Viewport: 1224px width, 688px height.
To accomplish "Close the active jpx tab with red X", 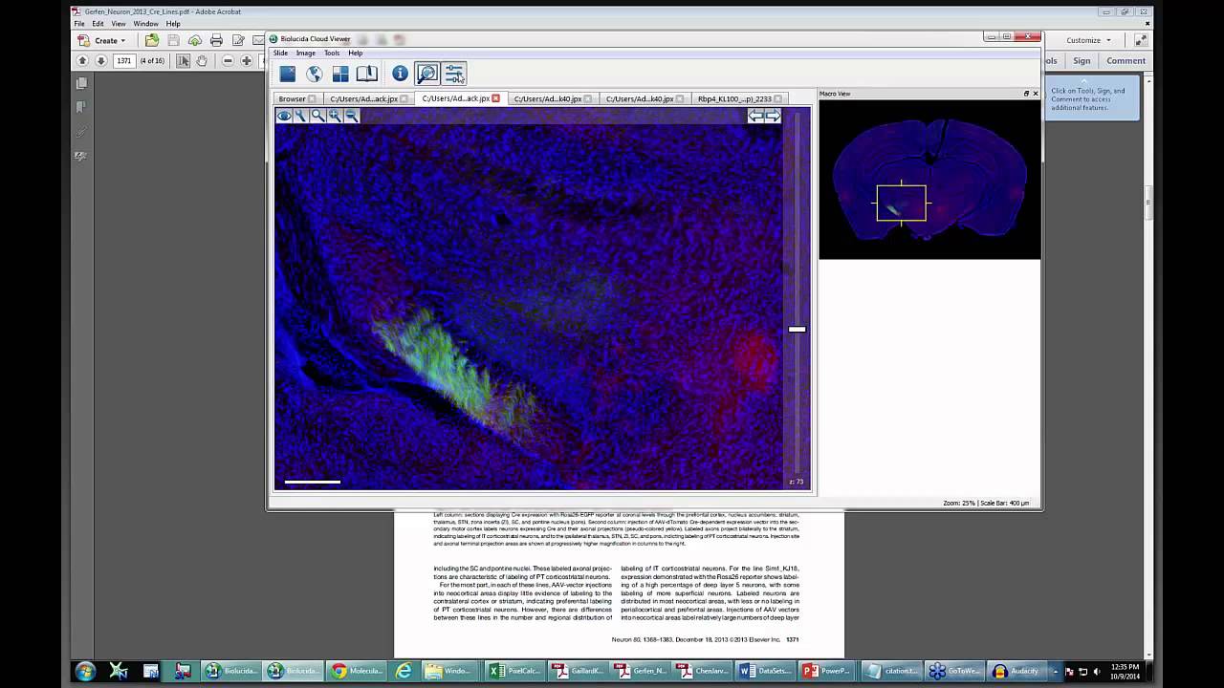I will (495, 98).
